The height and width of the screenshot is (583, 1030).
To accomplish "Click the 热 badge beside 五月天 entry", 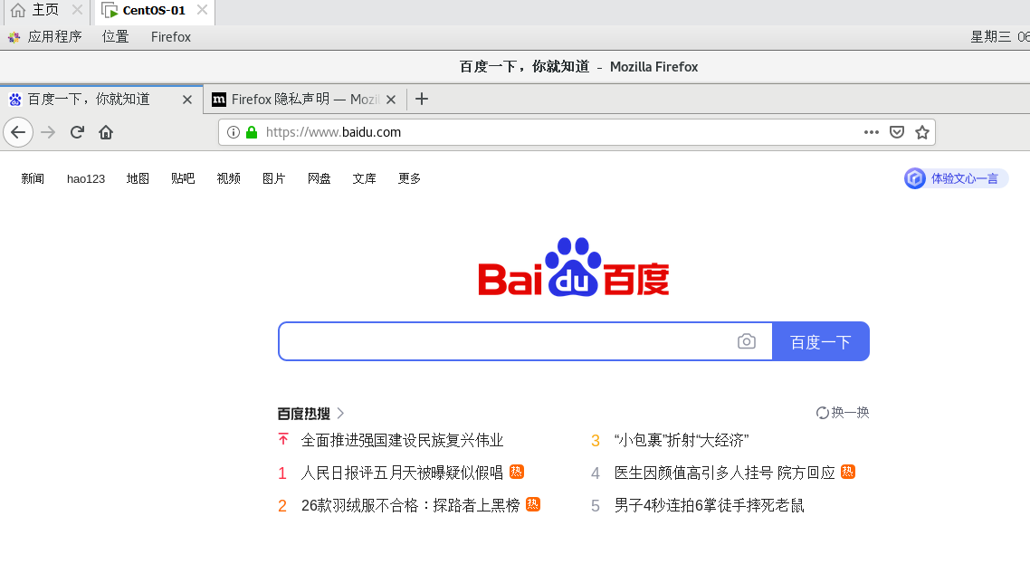I will pyautogui.click(x=516, y=472).
